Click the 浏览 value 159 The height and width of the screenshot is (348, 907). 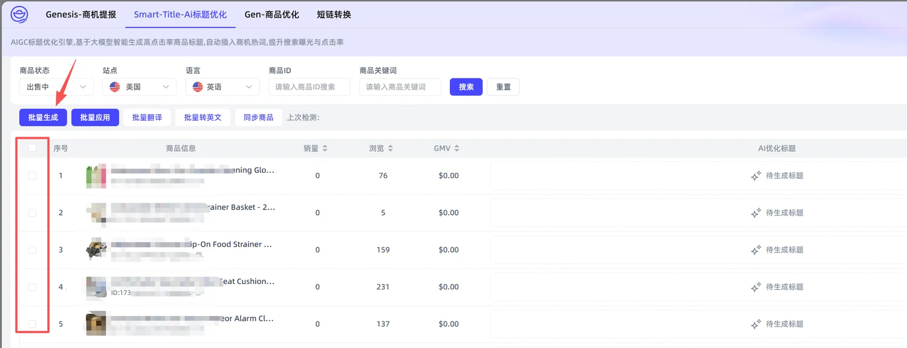383,250
